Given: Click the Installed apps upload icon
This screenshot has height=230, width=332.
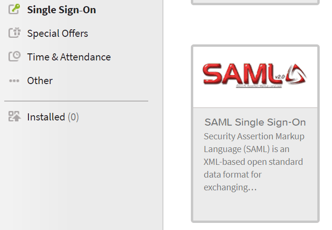Looking at the screenshot, I should tap(15, 116).
